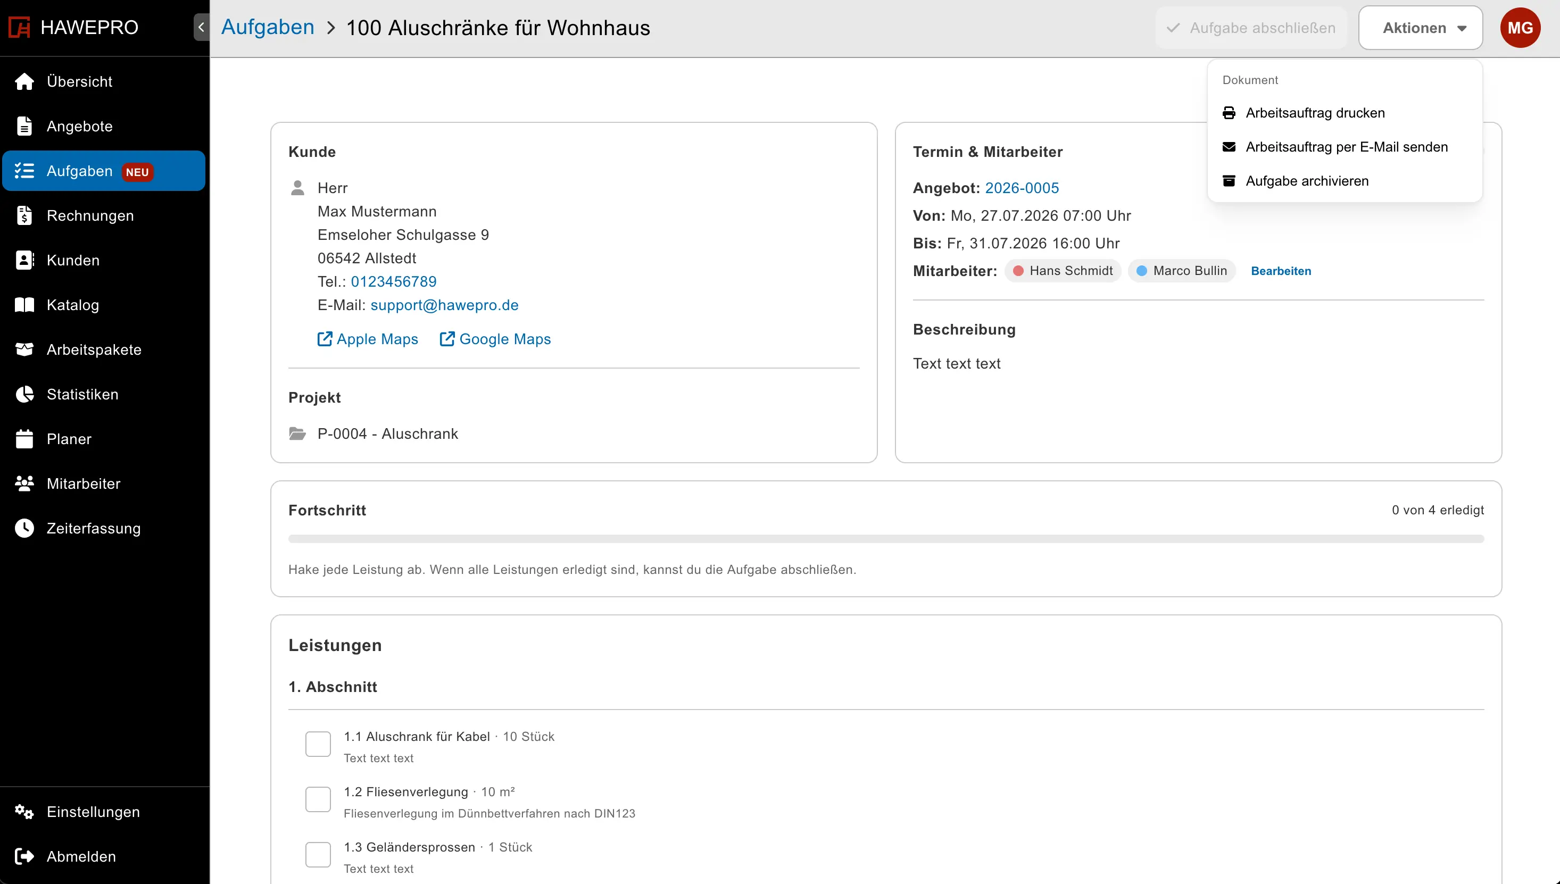This screenshot has height=884, width=1560.
Task: Click the Abmelden logout icon
Action: pyautogui.click(x=24, y=856)
